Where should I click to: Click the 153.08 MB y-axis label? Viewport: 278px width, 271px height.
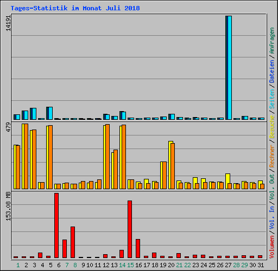pos(8,206)
